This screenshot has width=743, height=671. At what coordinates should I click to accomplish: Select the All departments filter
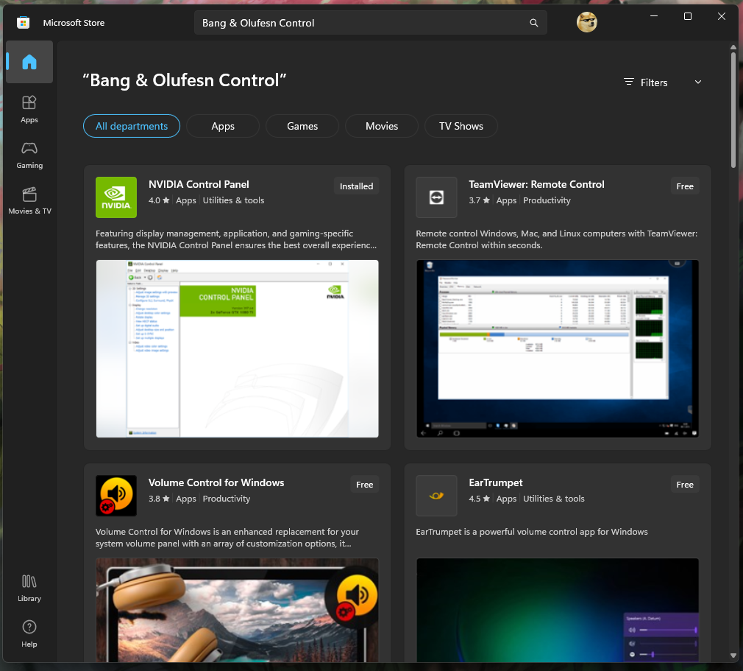[132, 126]
